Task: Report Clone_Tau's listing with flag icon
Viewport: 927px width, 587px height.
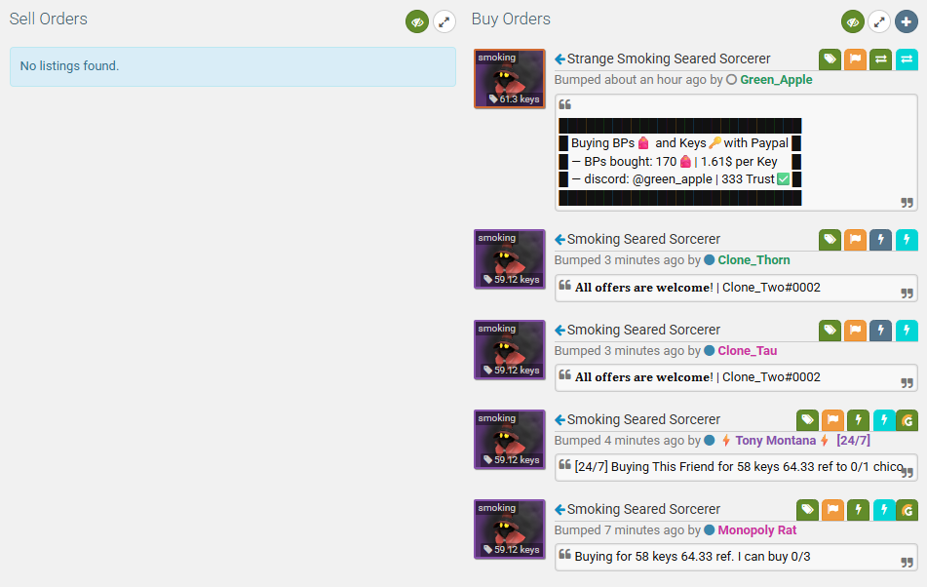Action: click(x=856, y=330)
